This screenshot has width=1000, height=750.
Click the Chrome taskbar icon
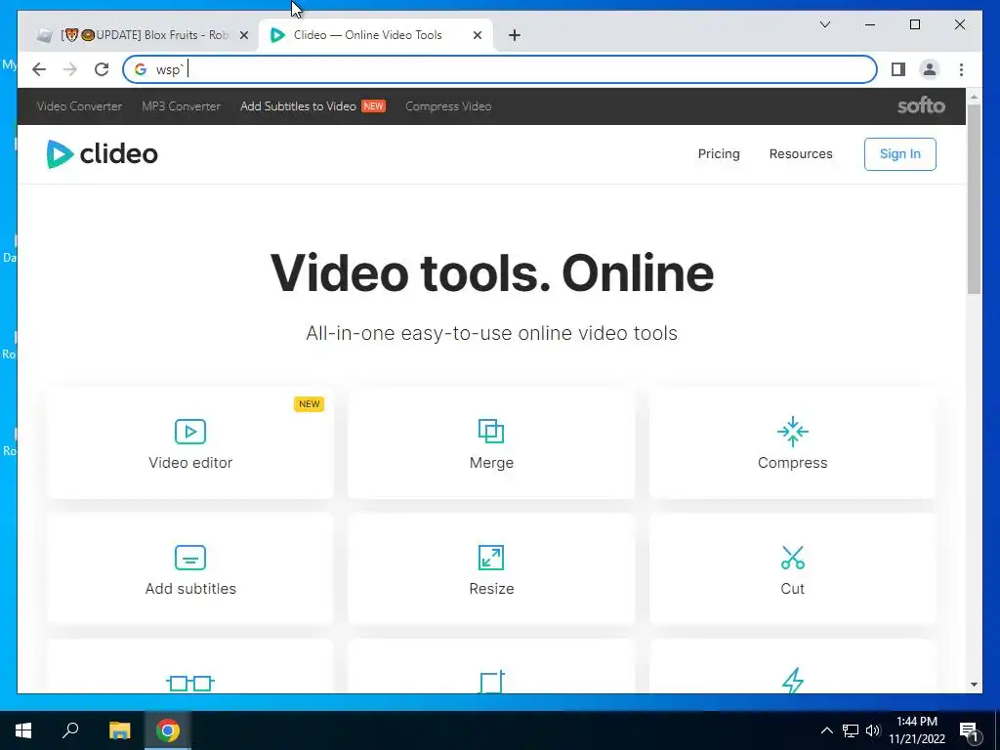168,730
